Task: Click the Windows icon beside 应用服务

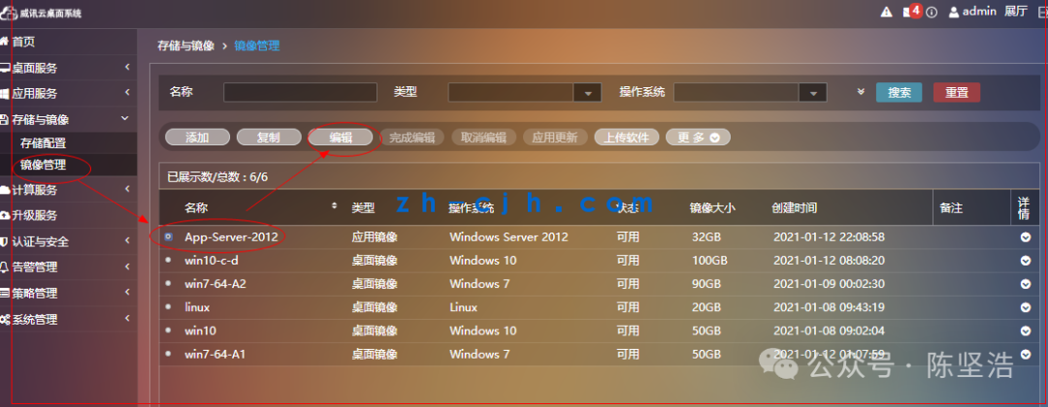Action: click(x=6, y=94)
